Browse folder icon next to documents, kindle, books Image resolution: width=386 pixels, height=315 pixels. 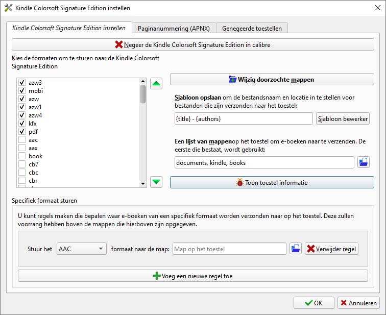point(364,162)
